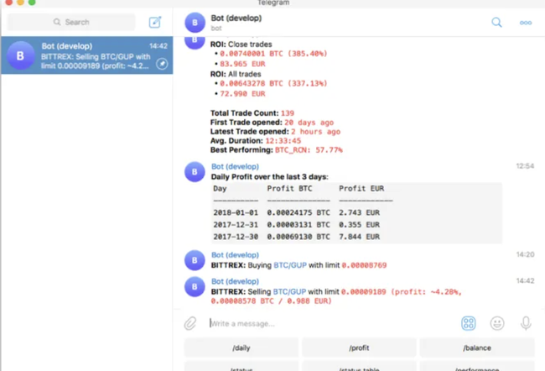Click the /balance command button
545x371 pixels.
pos(477,347)
